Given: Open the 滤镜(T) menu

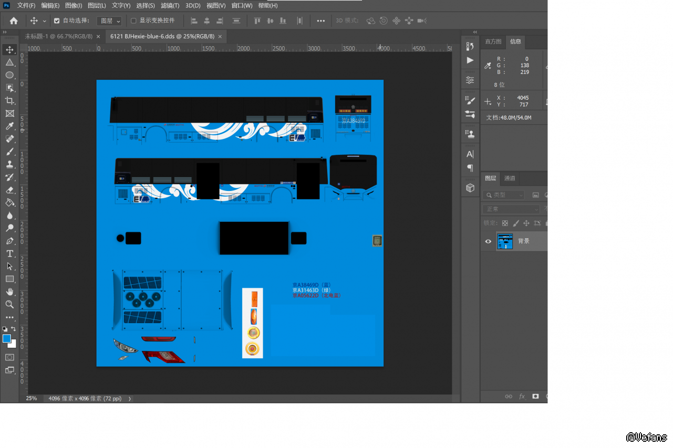Looking at the screenshot, I should [x=170, y=5].
